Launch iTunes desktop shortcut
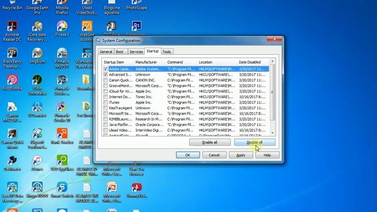Screen dimensions: 377x212 37,164
